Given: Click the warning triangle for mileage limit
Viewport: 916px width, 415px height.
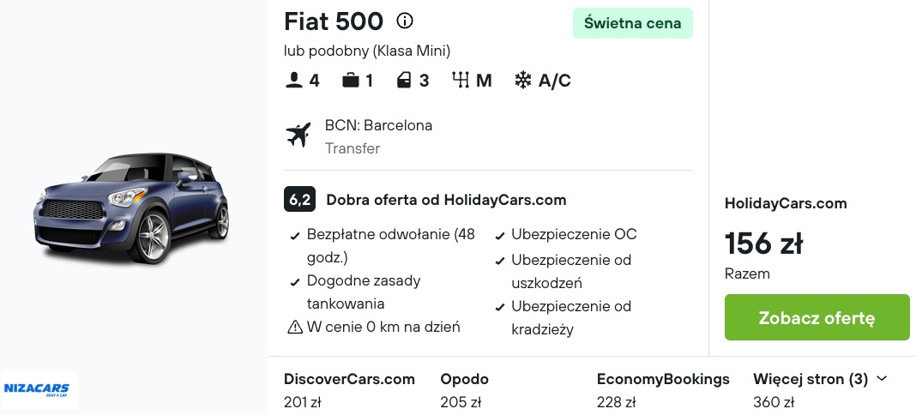Looking at the screenshot, I should click(295, 328).
